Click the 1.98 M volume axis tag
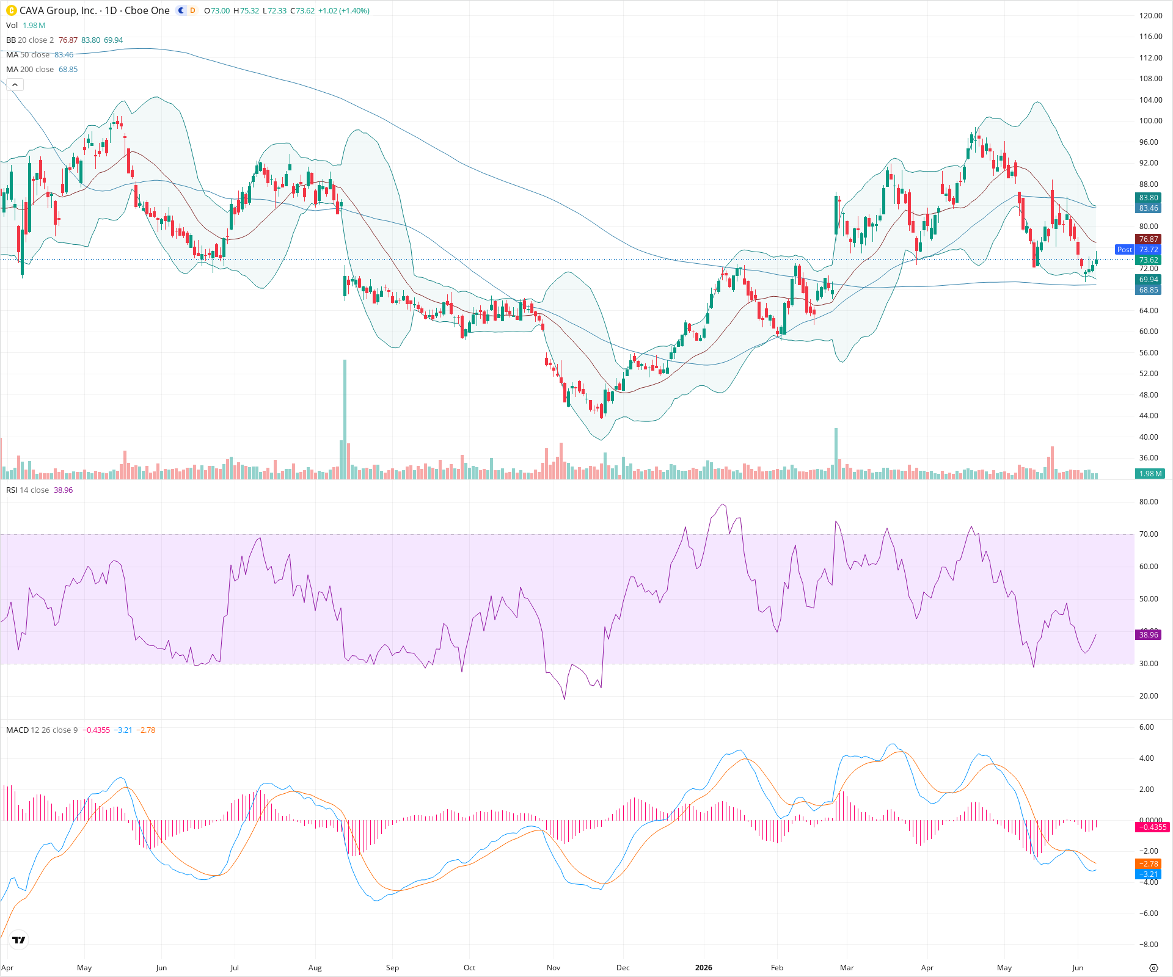The image size is (1173, 977). coord(1150,474)
